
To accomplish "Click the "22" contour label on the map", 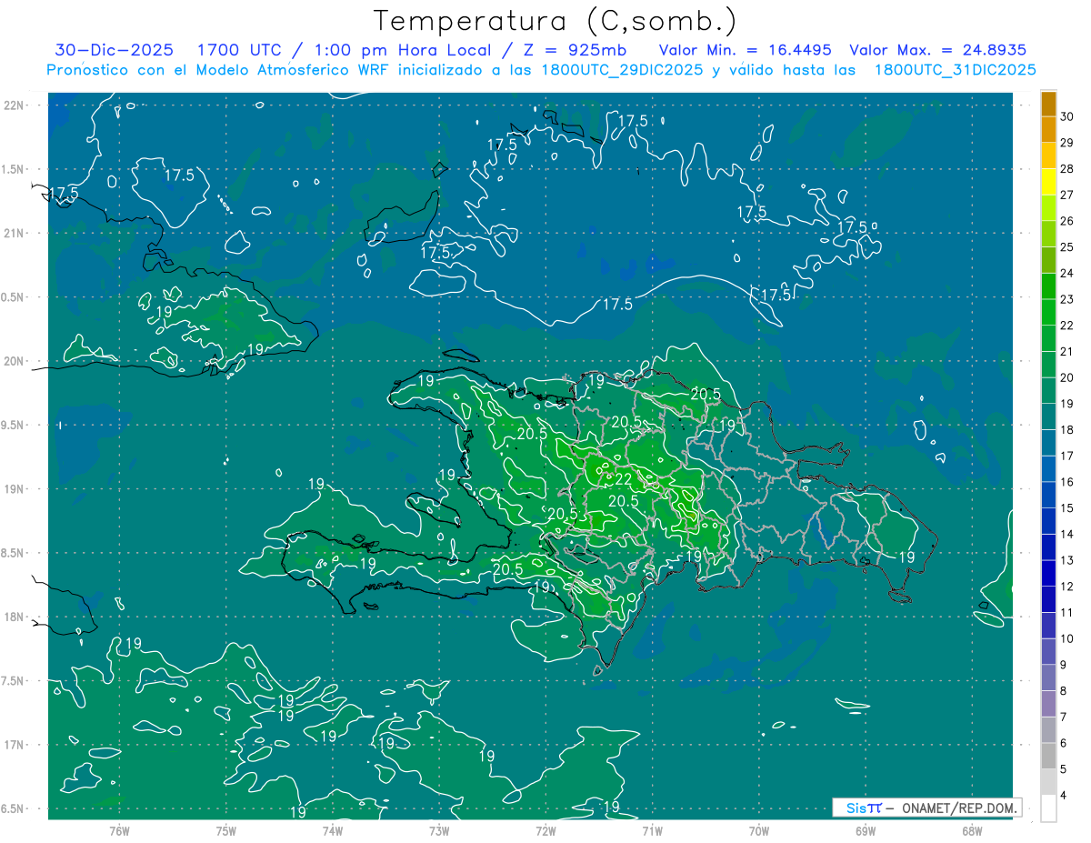I will pos(624,479).
